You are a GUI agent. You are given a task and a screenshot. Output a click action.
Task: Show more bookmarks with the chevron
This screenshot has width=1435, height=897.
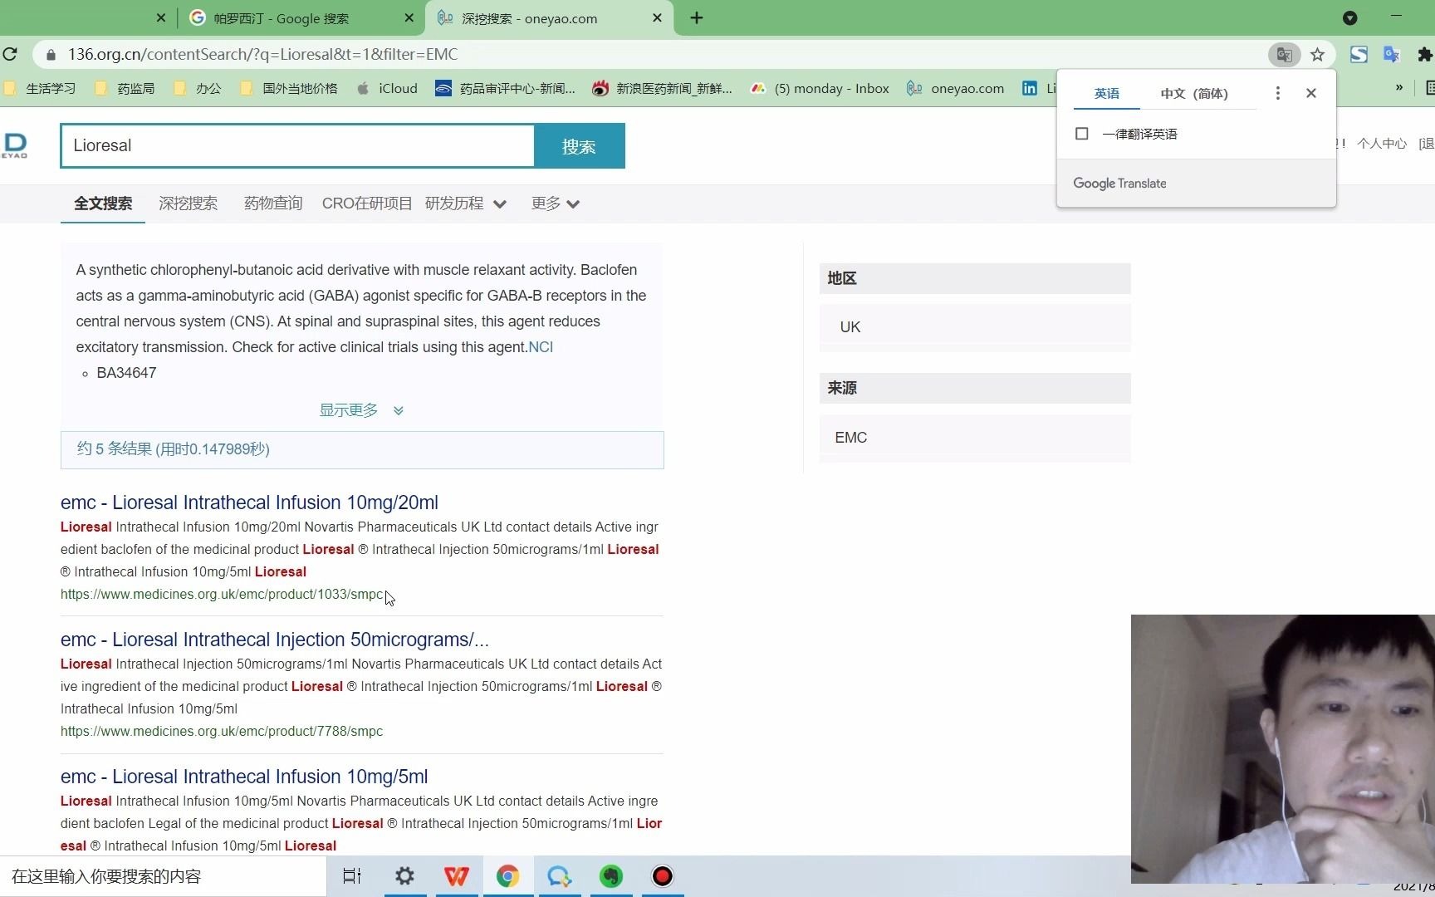pos(1398,88)
